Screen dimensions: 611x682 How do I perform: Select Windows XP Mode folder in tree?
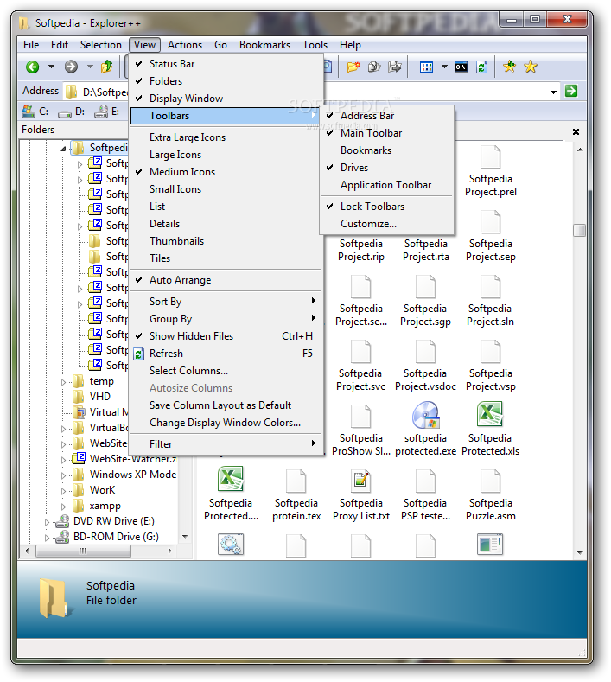(x=132, y=475)
